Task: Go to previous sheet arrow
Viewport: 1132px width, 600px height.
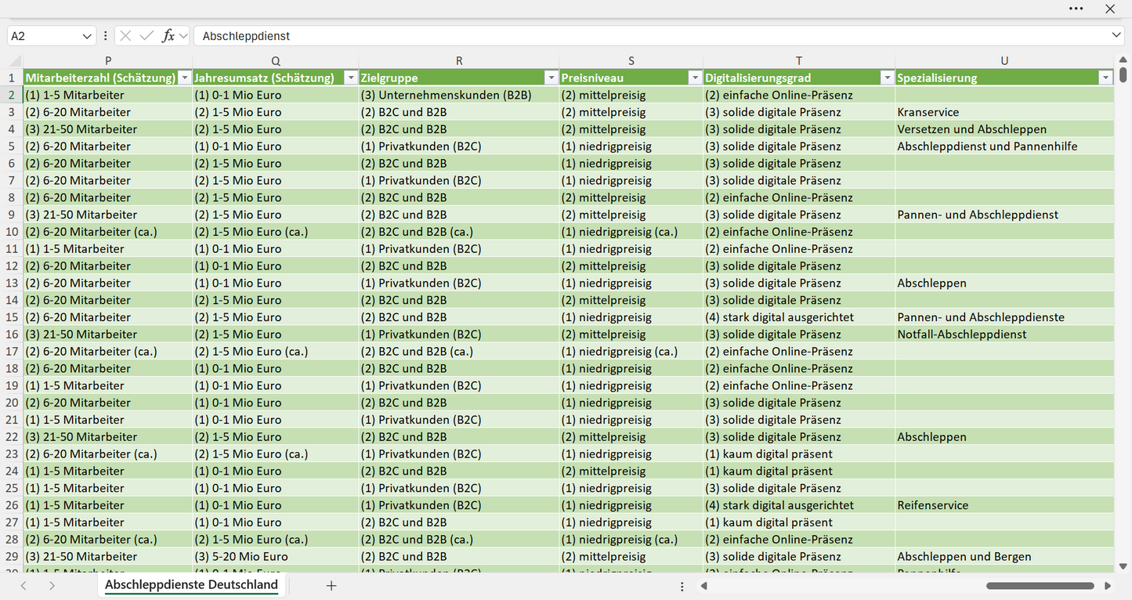Action: (24, 586)
